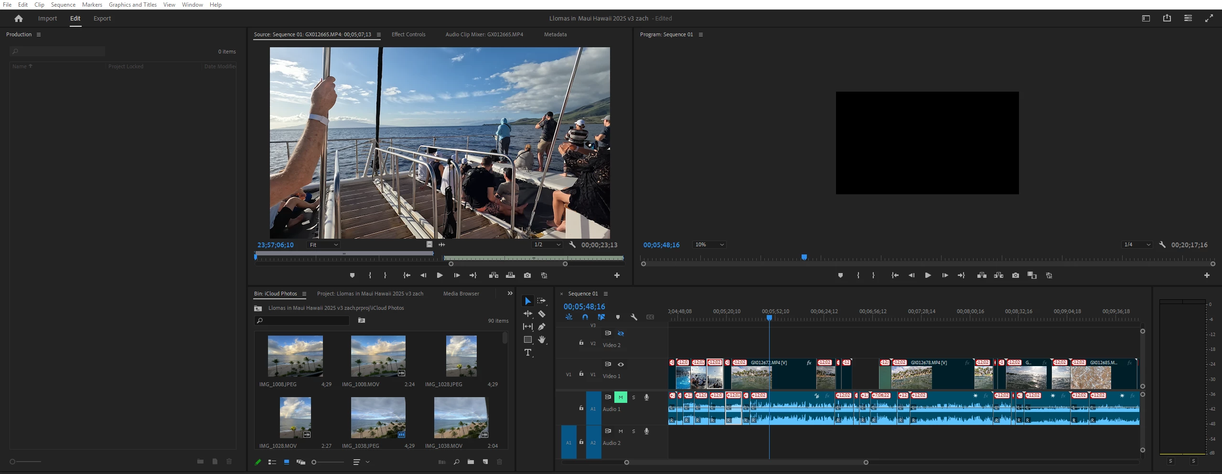Select the Type tool

527,353
